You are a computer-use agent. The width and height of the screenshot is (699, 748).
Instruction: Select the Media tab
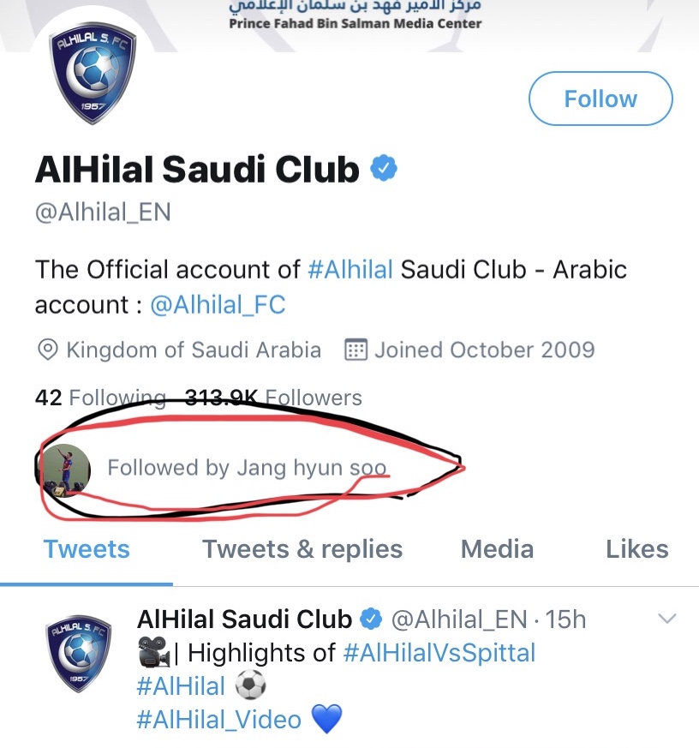coord(497,549)
